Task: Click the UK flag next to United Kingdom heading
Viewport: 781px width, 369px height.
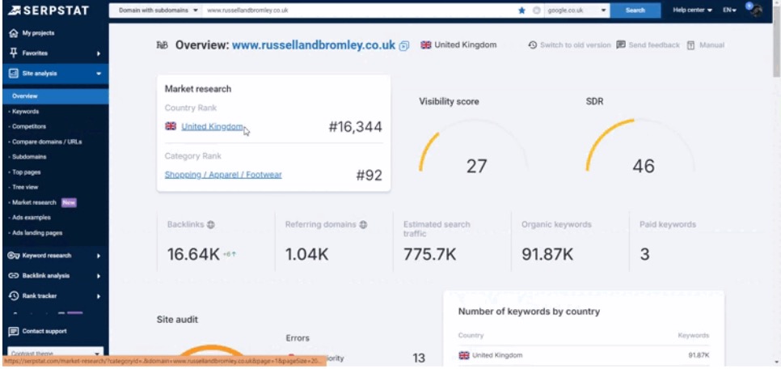Action: [426, 45]
